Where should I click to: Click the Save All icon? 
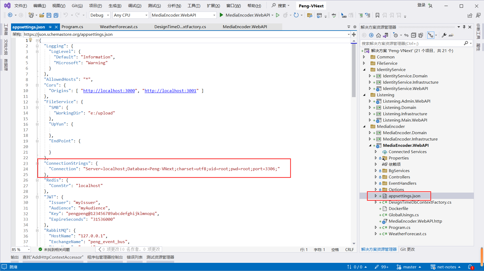coord(56,15)
